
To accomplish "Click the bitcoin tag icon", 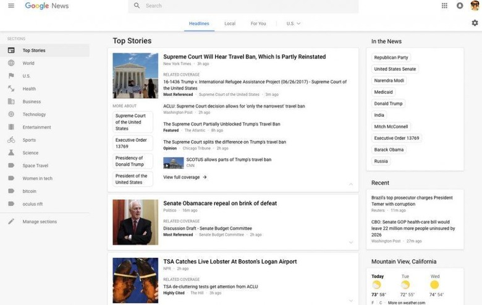I will pyautogui.click(x=11, y=191).
